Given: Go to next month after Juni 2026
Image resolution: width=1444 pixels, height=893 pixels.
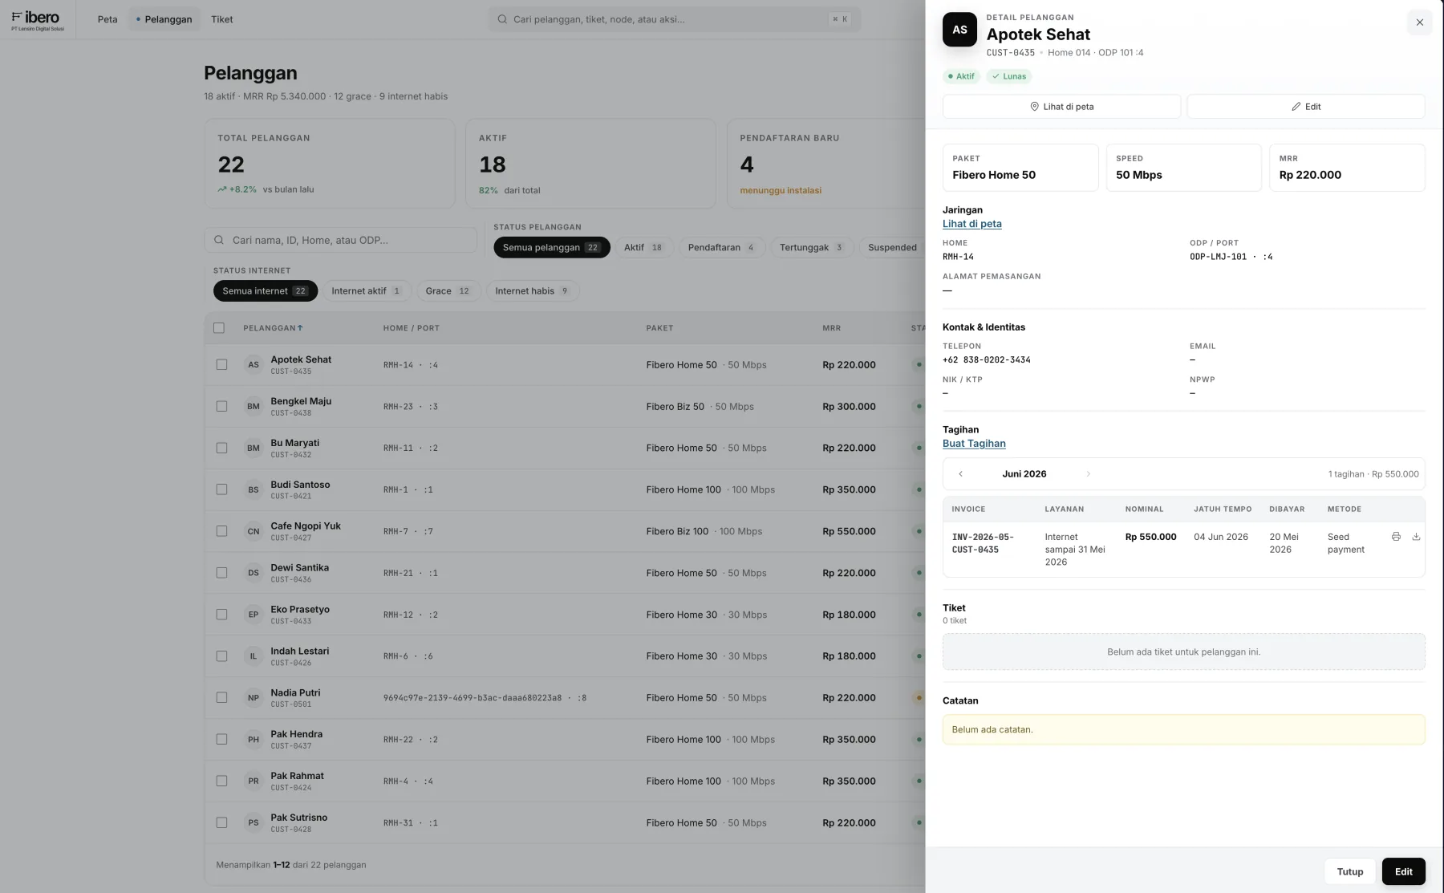Looking at the screenshot, I should click(x=1088, y=474).
